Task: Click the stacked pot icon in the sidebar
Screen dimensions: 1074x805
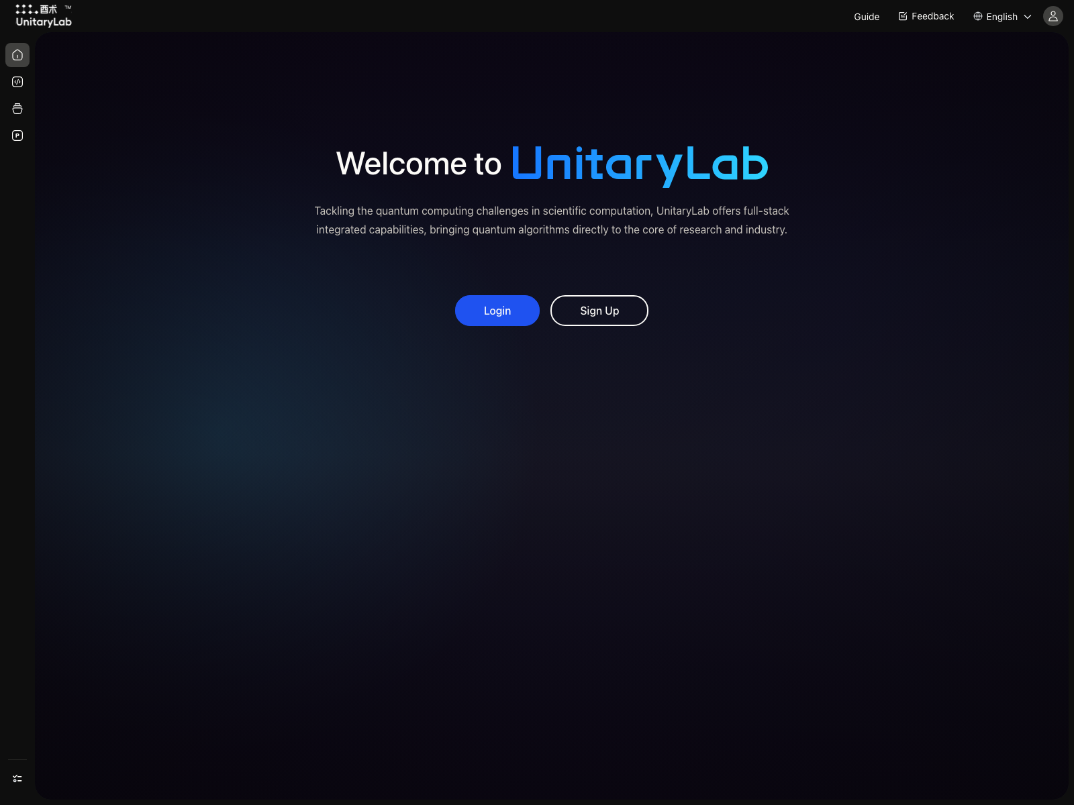Action: click(x=17, y=109)
